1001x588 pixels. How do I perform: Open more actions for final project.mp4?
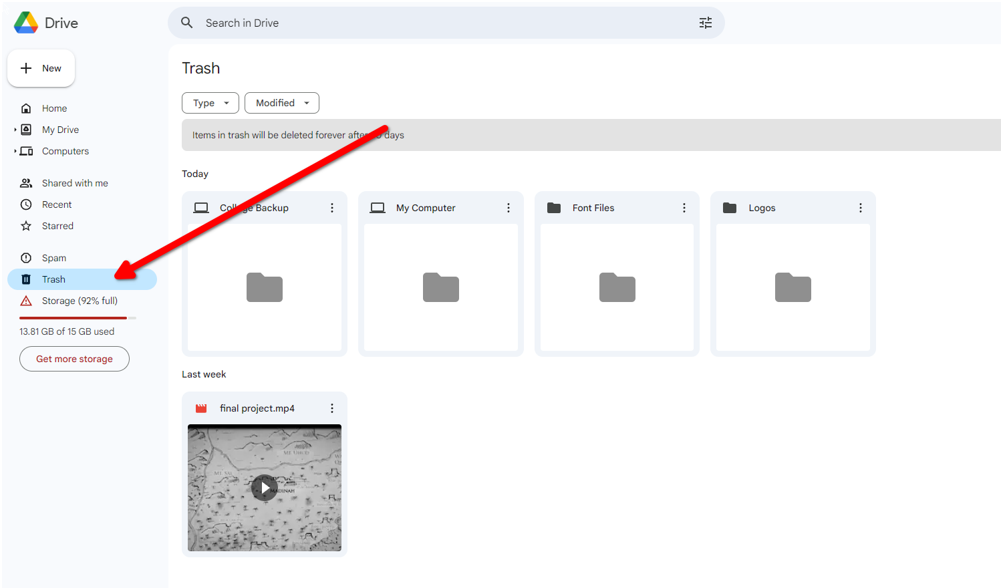click(x=332, y=408)
